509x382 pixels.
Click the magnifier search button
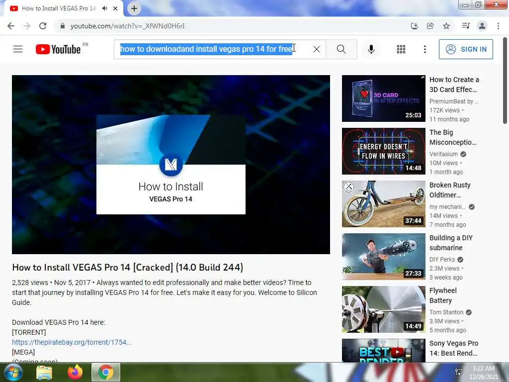[341, 49]
